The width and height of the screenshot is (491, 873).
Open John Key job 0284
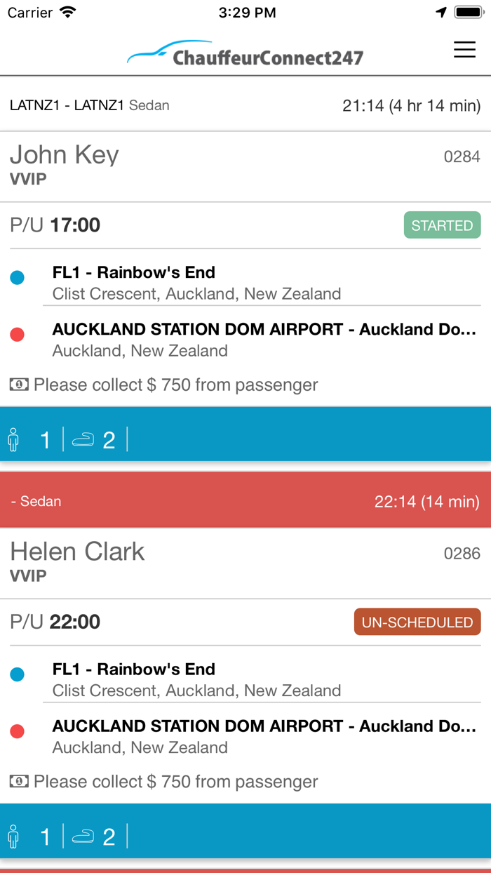pos(245,166)
